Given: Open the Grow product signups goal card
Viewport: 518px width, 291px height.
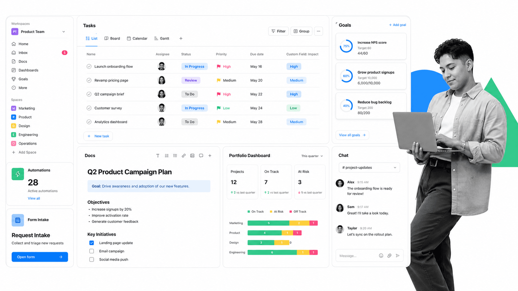Looking at the screenshot, I should [371, 76].
